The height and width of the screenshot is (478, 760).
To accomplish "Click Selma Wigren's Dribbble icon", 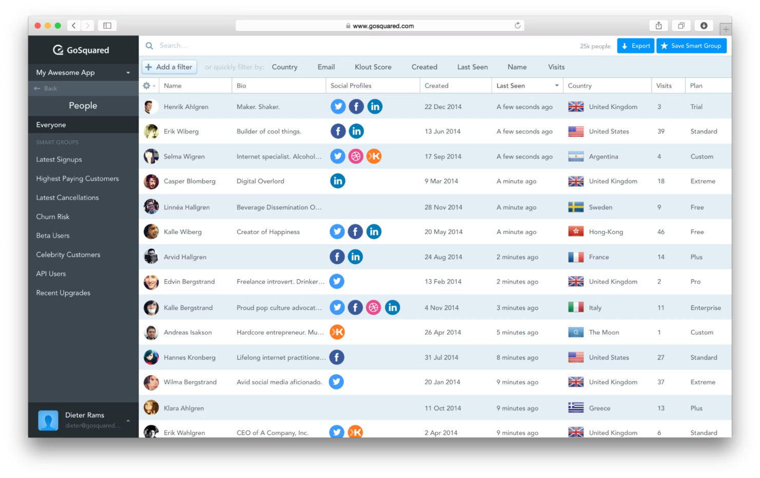I will click(355, 156).
